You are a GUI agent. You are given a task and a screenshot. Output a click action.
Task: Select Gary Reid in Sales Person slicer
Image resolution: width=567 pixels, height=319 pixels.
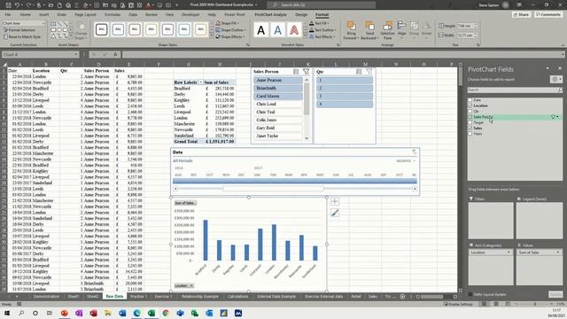click(x=277, y=128)
